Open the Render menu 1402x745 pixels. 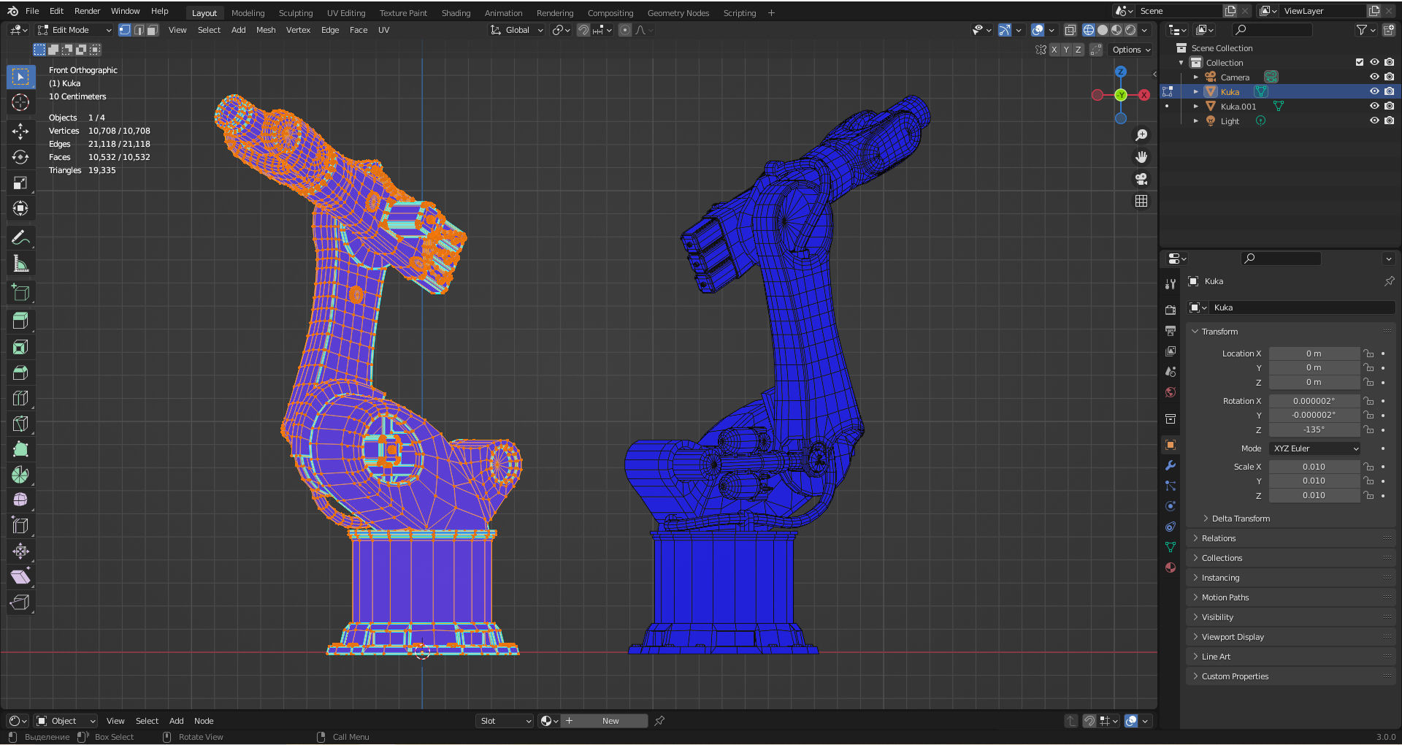coord(87,11)
